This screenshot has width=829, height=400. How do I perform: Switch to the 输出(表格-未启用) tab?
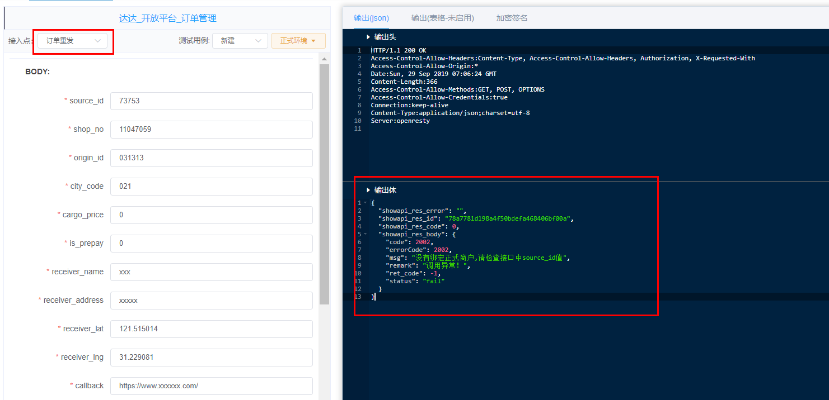442,18
